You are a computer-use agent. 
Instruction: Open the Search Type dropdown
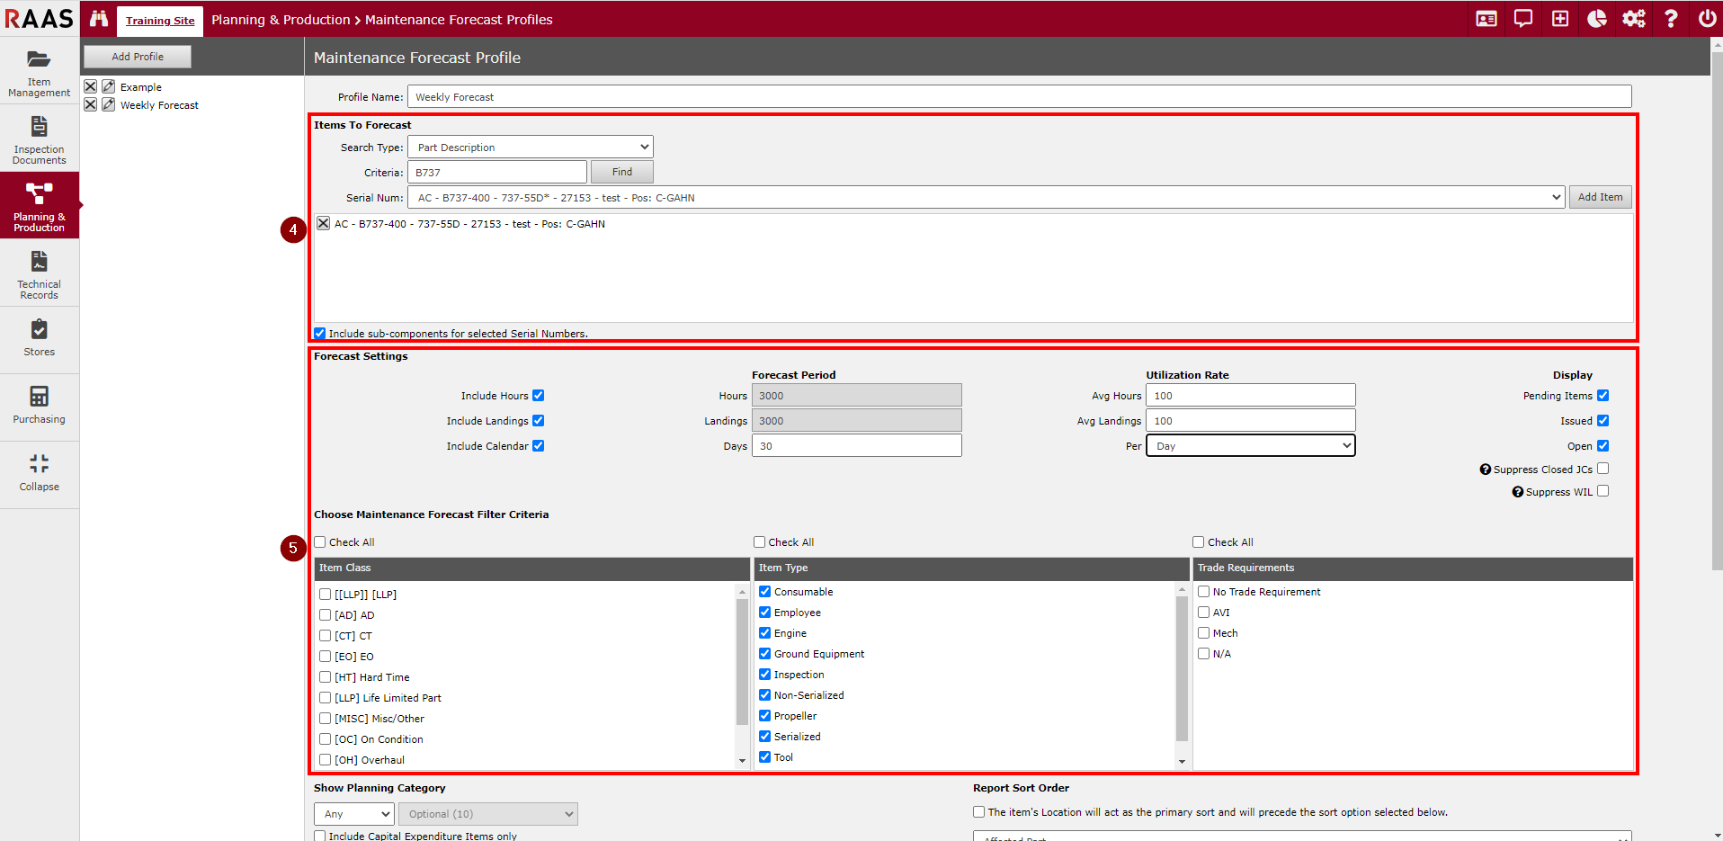pyautogui.click(x=530, y=148)
